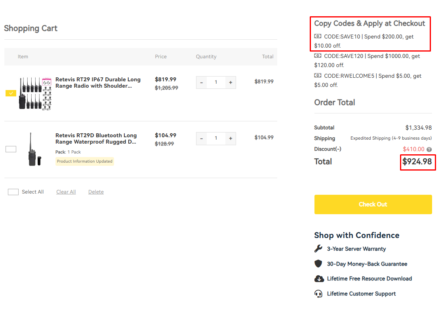The height and width of the screenshot is (309, 442).
Task: Click the RT29 quantity input field
Action: coord(216,83)
